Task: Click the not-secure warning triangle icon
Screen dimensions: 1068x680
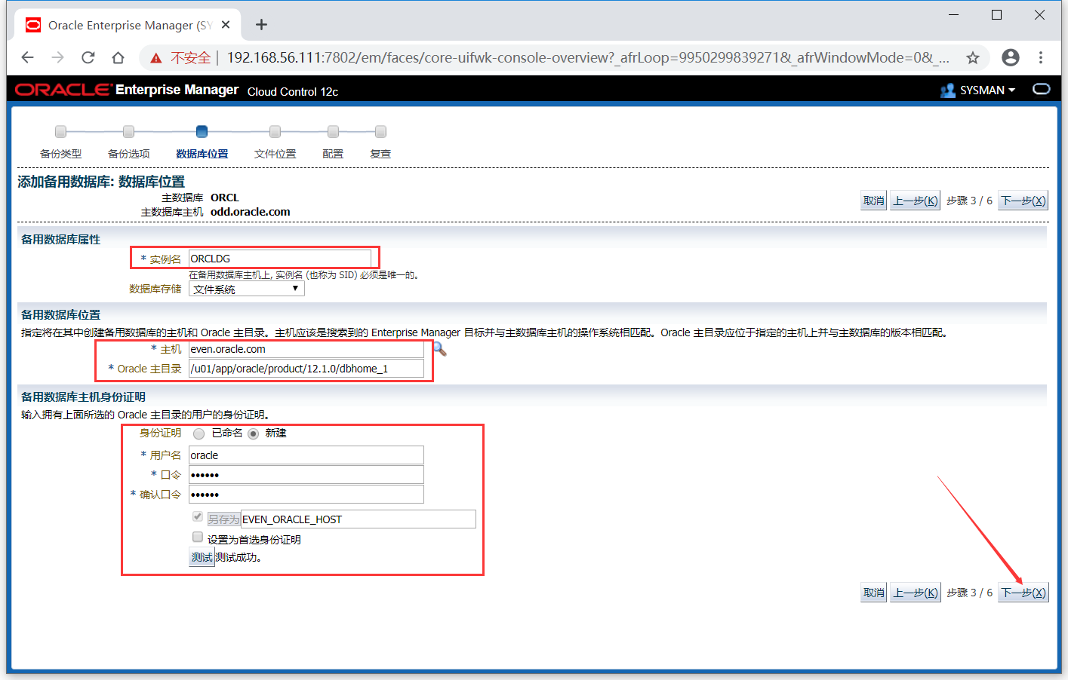Action: 156,58
